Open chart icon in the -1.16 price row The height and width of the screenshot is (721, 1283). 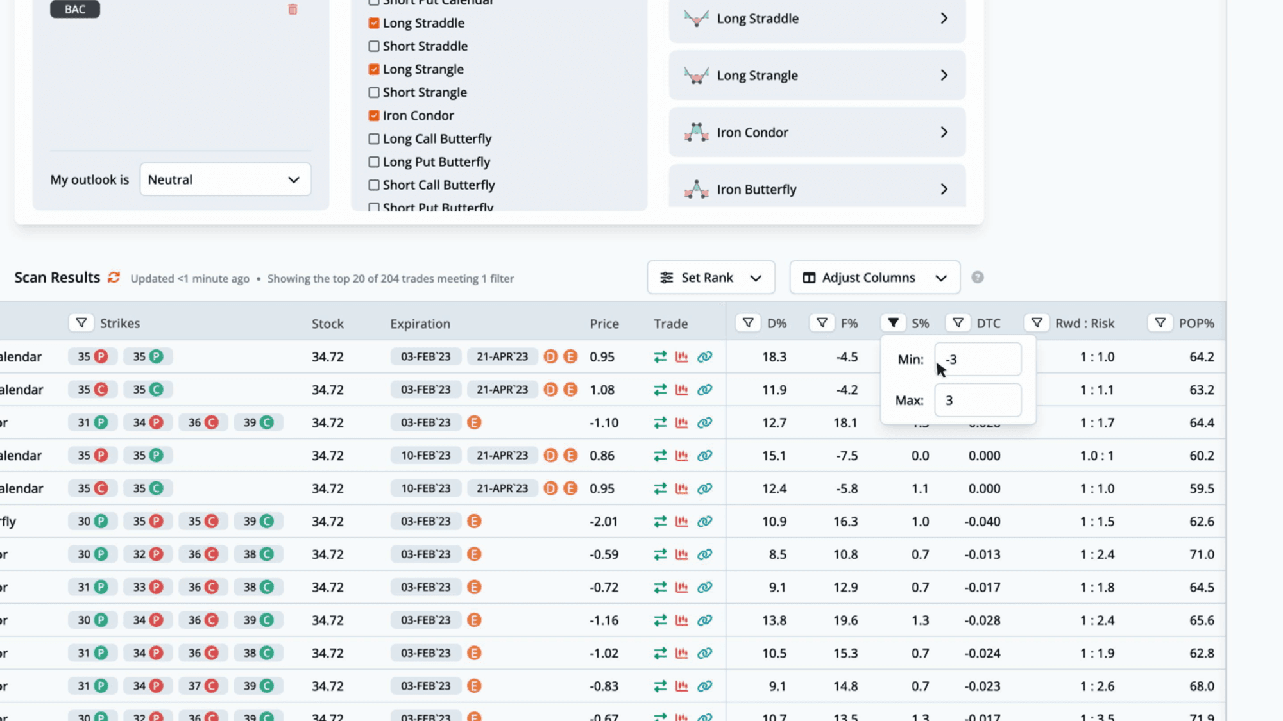(682, 620)
